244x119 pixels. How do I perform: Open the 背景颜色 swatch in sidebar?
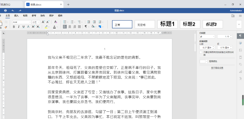click(x=204, y=61)
